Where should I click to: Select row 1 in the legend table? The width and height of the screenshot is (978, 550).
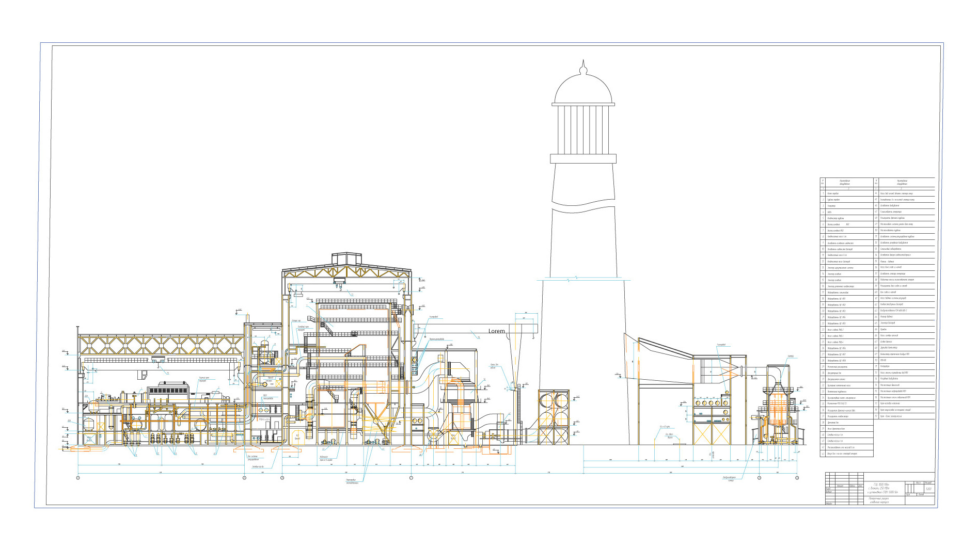coord(847,193)
